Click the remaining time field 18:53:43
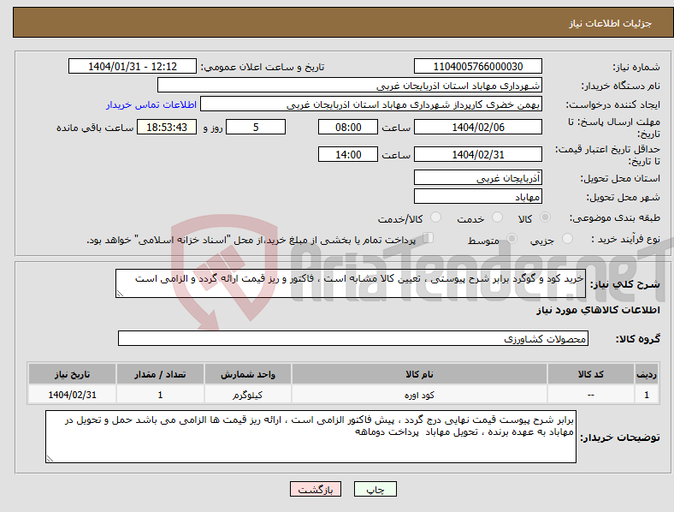This screenshot has height=512, width=674. pos(167,127)
